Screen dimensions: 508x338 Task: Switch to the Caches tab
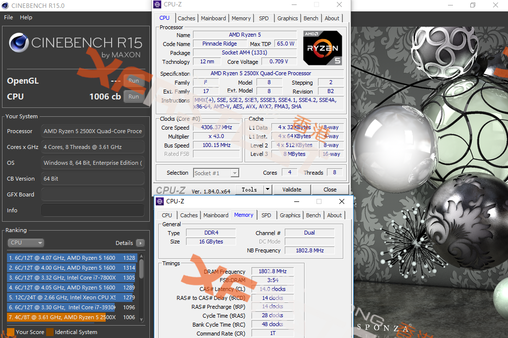click(x=187, y=18)
